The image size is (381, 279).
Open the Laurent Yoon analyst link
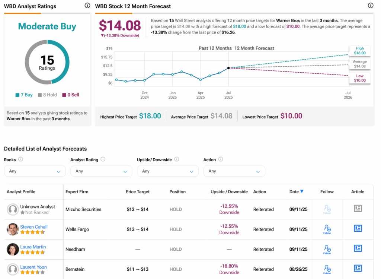click(33, 267)
